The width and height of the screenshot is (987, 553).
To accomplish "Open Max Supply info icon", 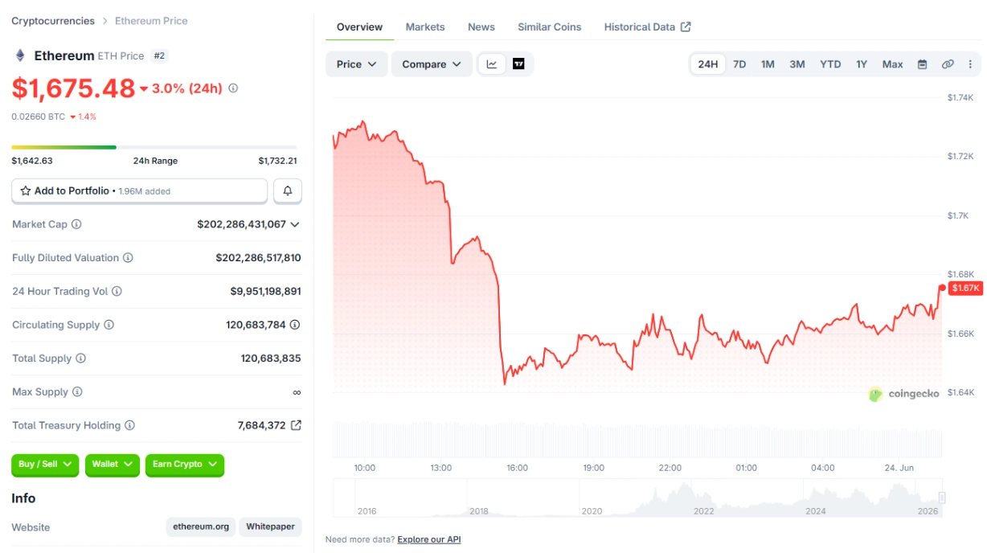I will [x=77, y=392].
